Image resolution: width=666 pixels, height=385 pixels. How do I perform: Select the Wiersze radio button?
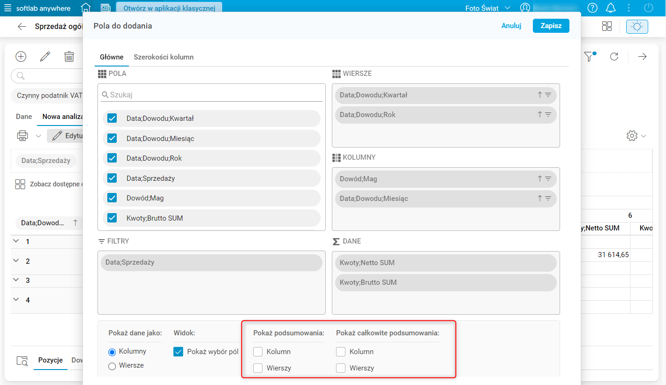(112, 366)
